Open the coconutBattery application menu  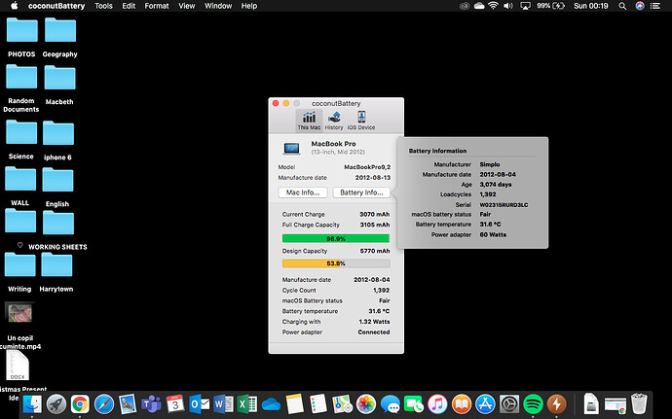[56, 6]
